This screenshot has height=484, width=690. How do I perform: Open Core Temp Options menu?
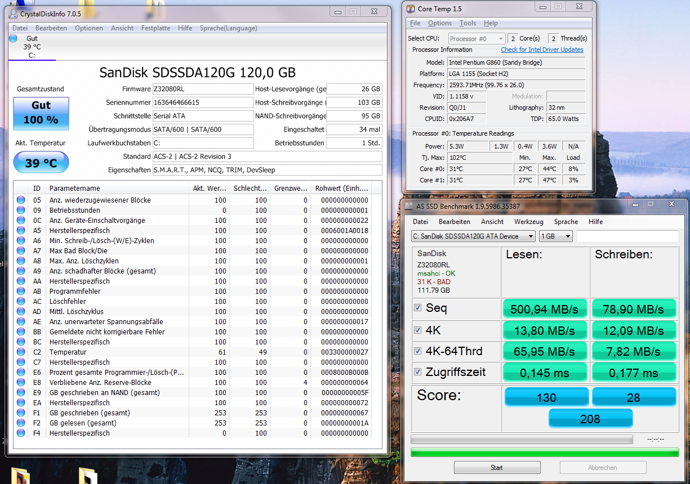[440, 23]
